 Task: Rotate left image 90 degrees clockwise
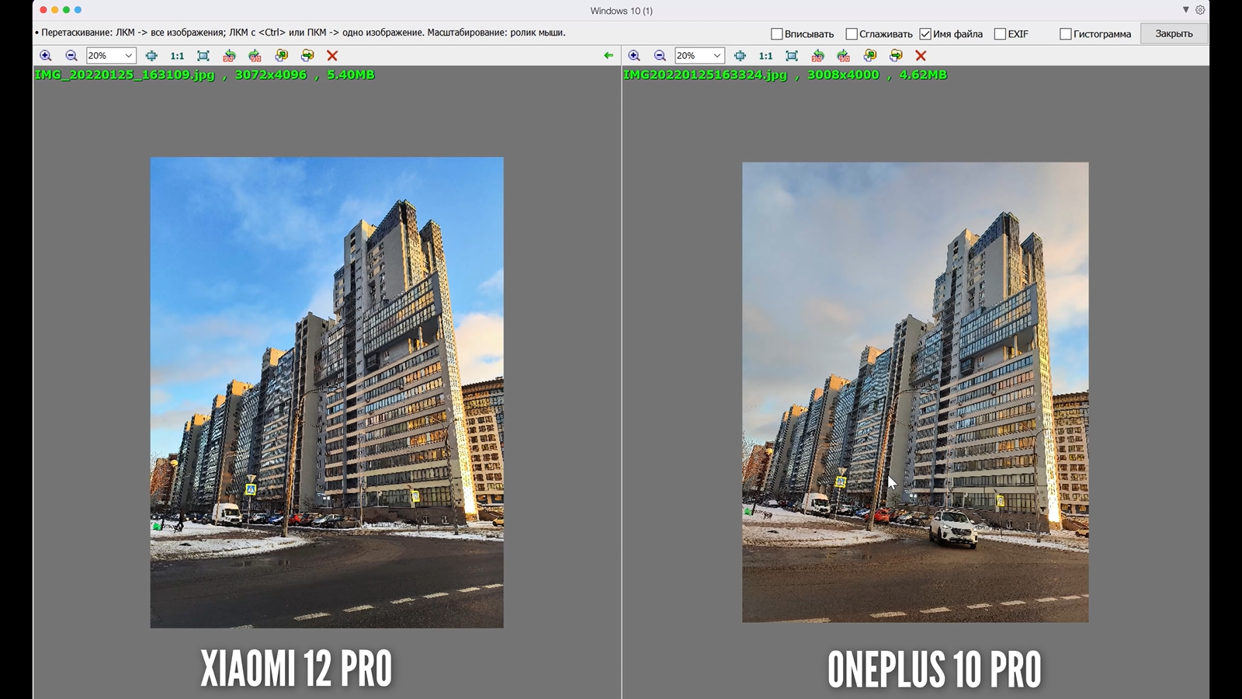click(255, 56)
